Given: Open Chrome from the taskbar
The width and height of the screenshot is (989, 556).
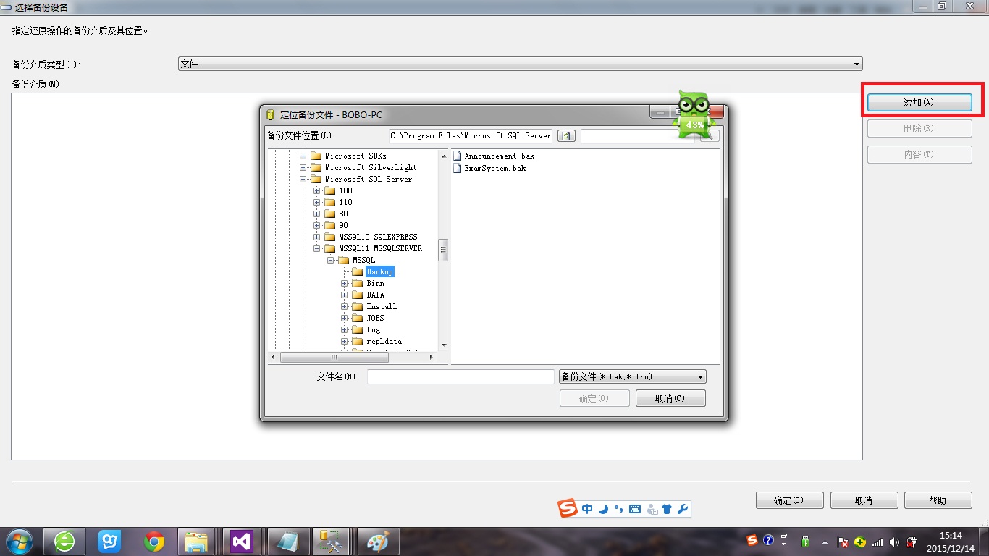Looking at the screenshot, I should pos(153,542).
